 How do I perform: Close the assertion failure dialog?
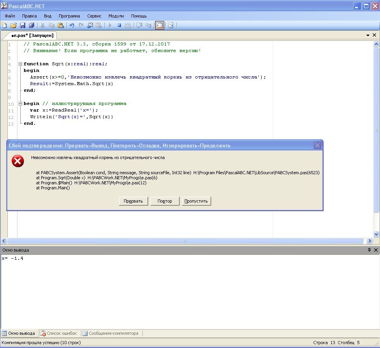click(317, 145)
